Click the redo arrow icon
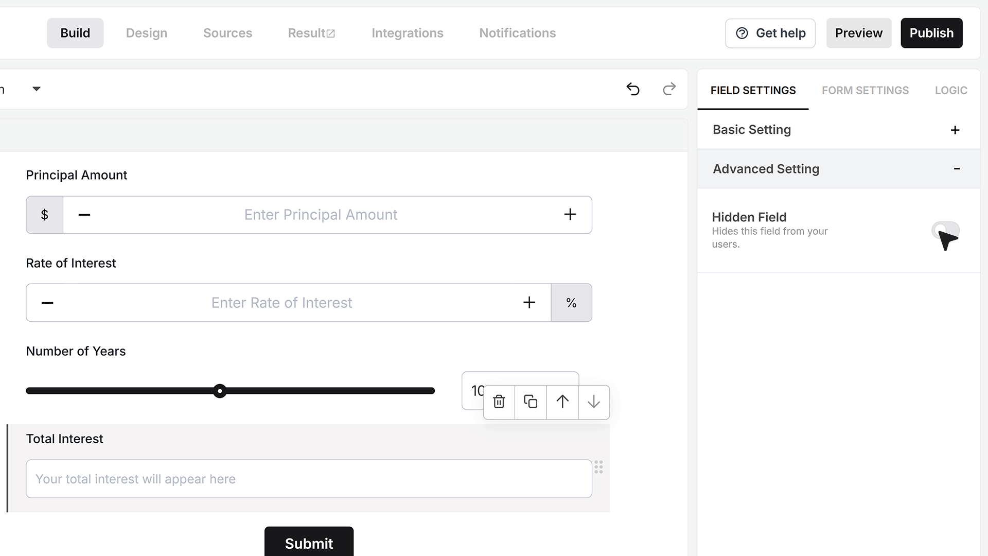 pos(669,89)
